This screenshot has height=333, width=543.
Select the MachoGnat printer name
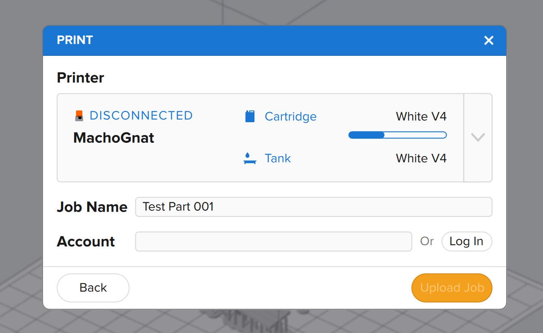(114, 138)
